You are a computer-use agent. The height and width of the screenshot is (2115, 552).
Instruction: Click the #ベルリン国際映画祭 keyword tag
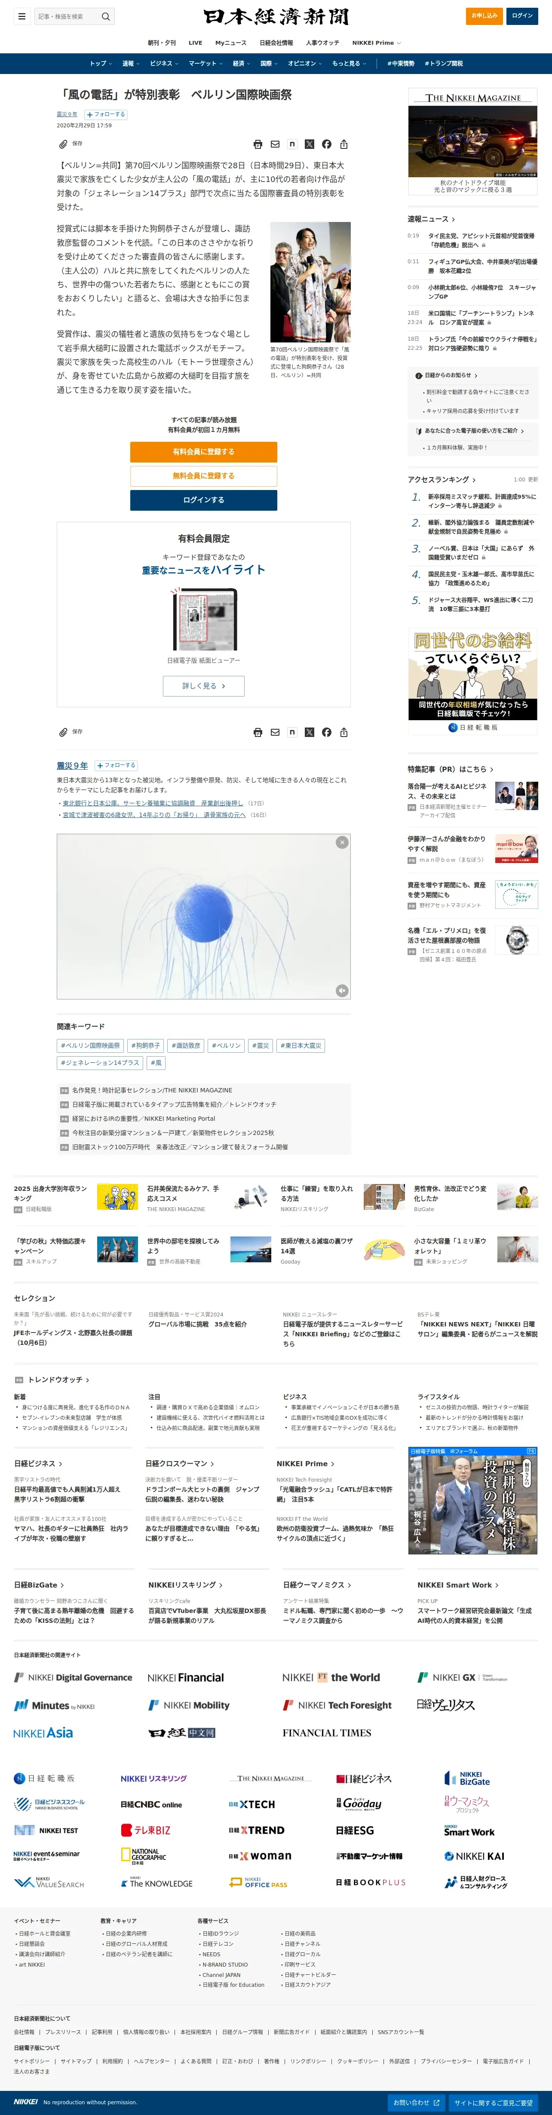pyautogui.click(x=90, y=1046)
